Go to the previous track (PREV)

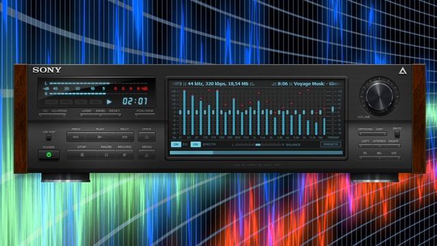click(76, 137)
